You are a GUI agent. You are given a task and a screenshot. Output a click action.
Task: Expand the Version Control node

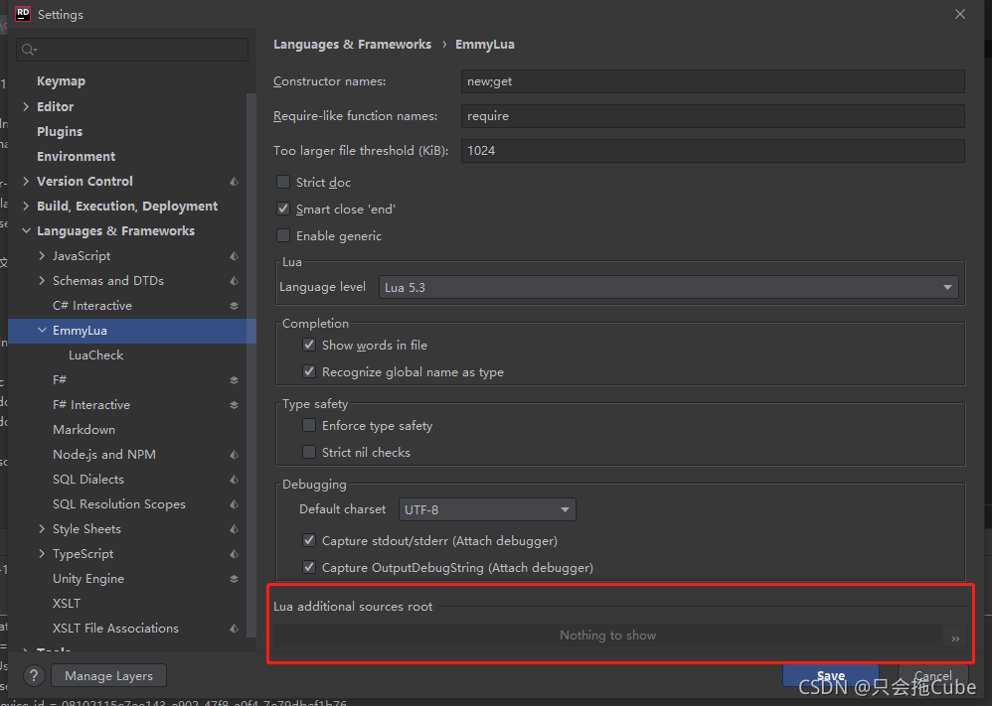tap(26, 182)
